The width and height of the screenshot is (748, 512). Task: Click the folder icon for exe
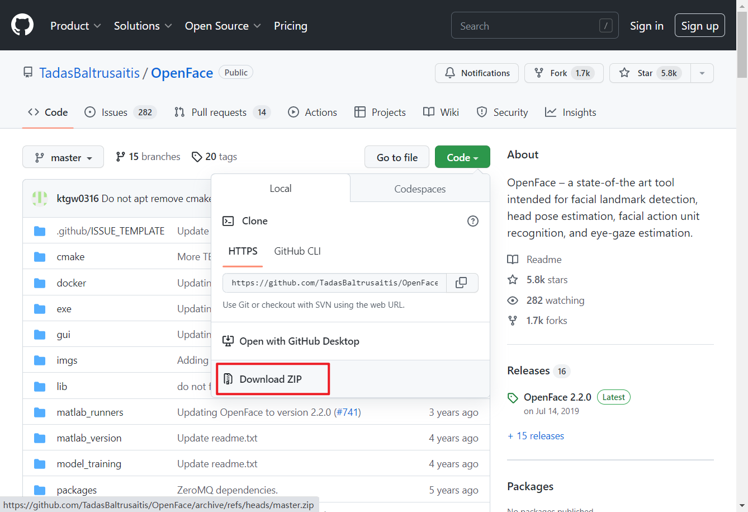point(40,309)
